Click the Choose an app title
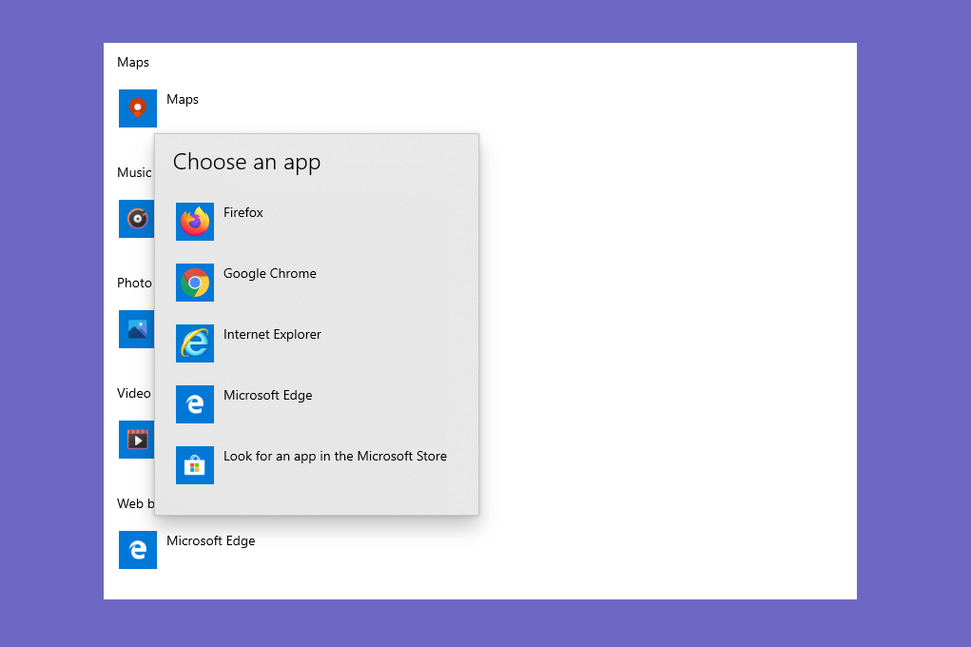Screen dimensions: 971x647 246,163
